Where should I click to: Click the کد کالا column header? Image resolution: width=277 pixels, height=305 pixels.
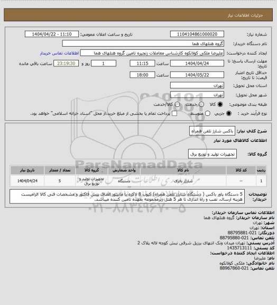[x=241, y=170]
